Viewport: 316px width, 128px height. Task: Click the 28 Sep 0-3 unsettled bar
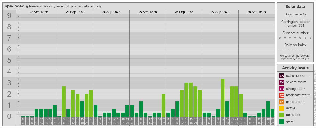[x=241, y=105]
